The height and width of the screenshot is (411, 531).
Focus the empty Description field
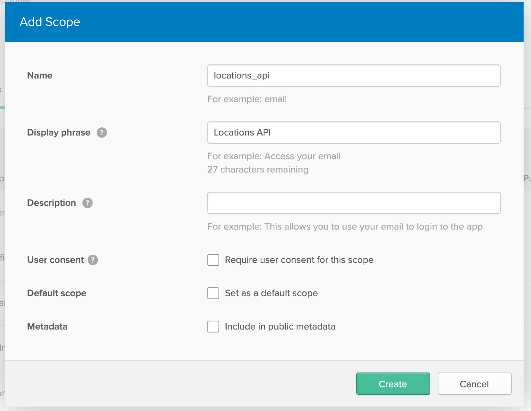(x=354, y=203)
